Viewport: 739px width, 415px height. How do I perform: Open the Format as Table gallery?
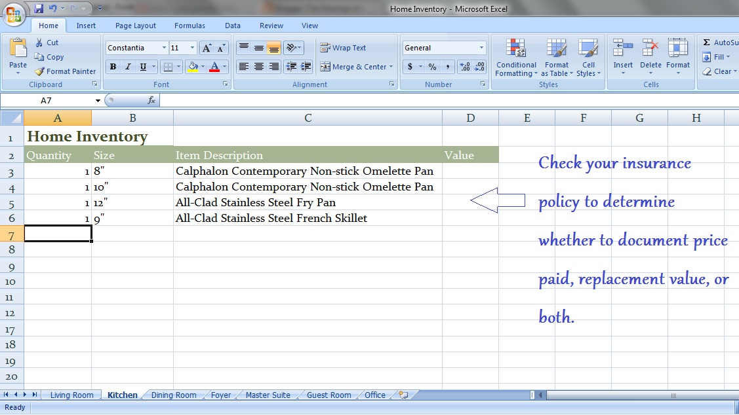(x=557, y=58)
